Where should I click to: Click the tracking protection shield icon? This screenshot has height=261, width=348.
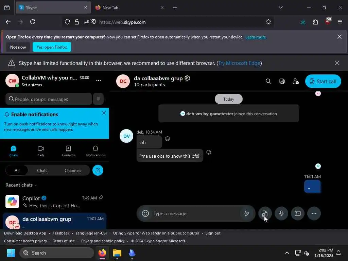[x=67, y=22]
